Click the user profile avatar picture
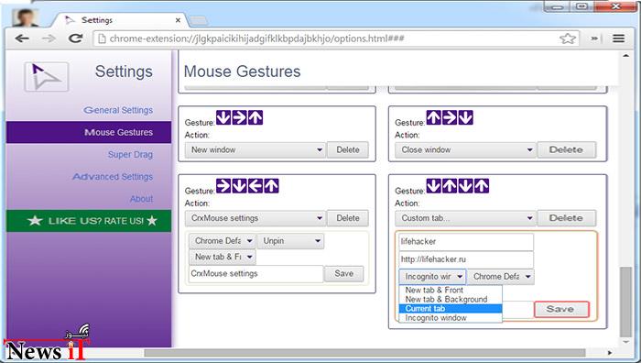 (x=26, y=17)
